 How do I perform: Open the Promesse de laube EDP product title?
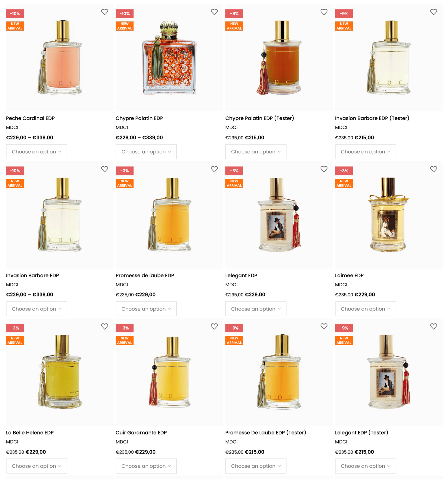coord(145,275)
